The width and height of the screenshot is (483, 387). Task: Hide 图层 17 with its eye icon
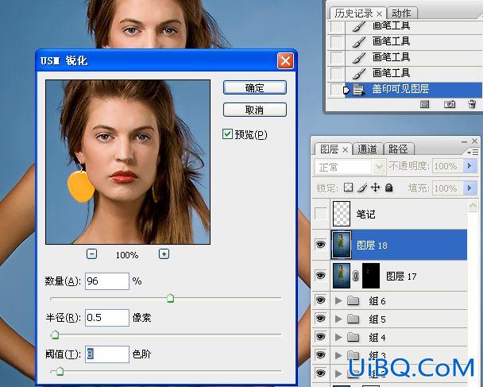tap(320, 275)
